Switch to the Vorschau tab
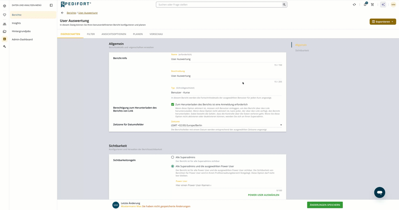Viewport: 399px width, 210px height. 156,34
